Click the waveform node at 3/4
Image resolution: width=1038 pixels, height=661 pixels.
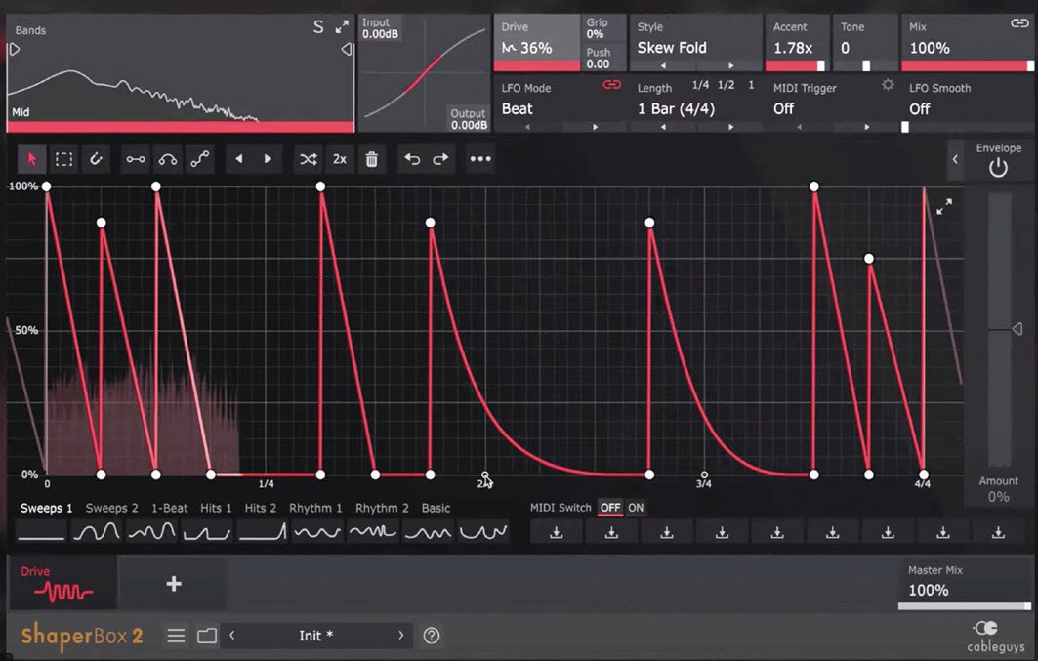point(704,475)
